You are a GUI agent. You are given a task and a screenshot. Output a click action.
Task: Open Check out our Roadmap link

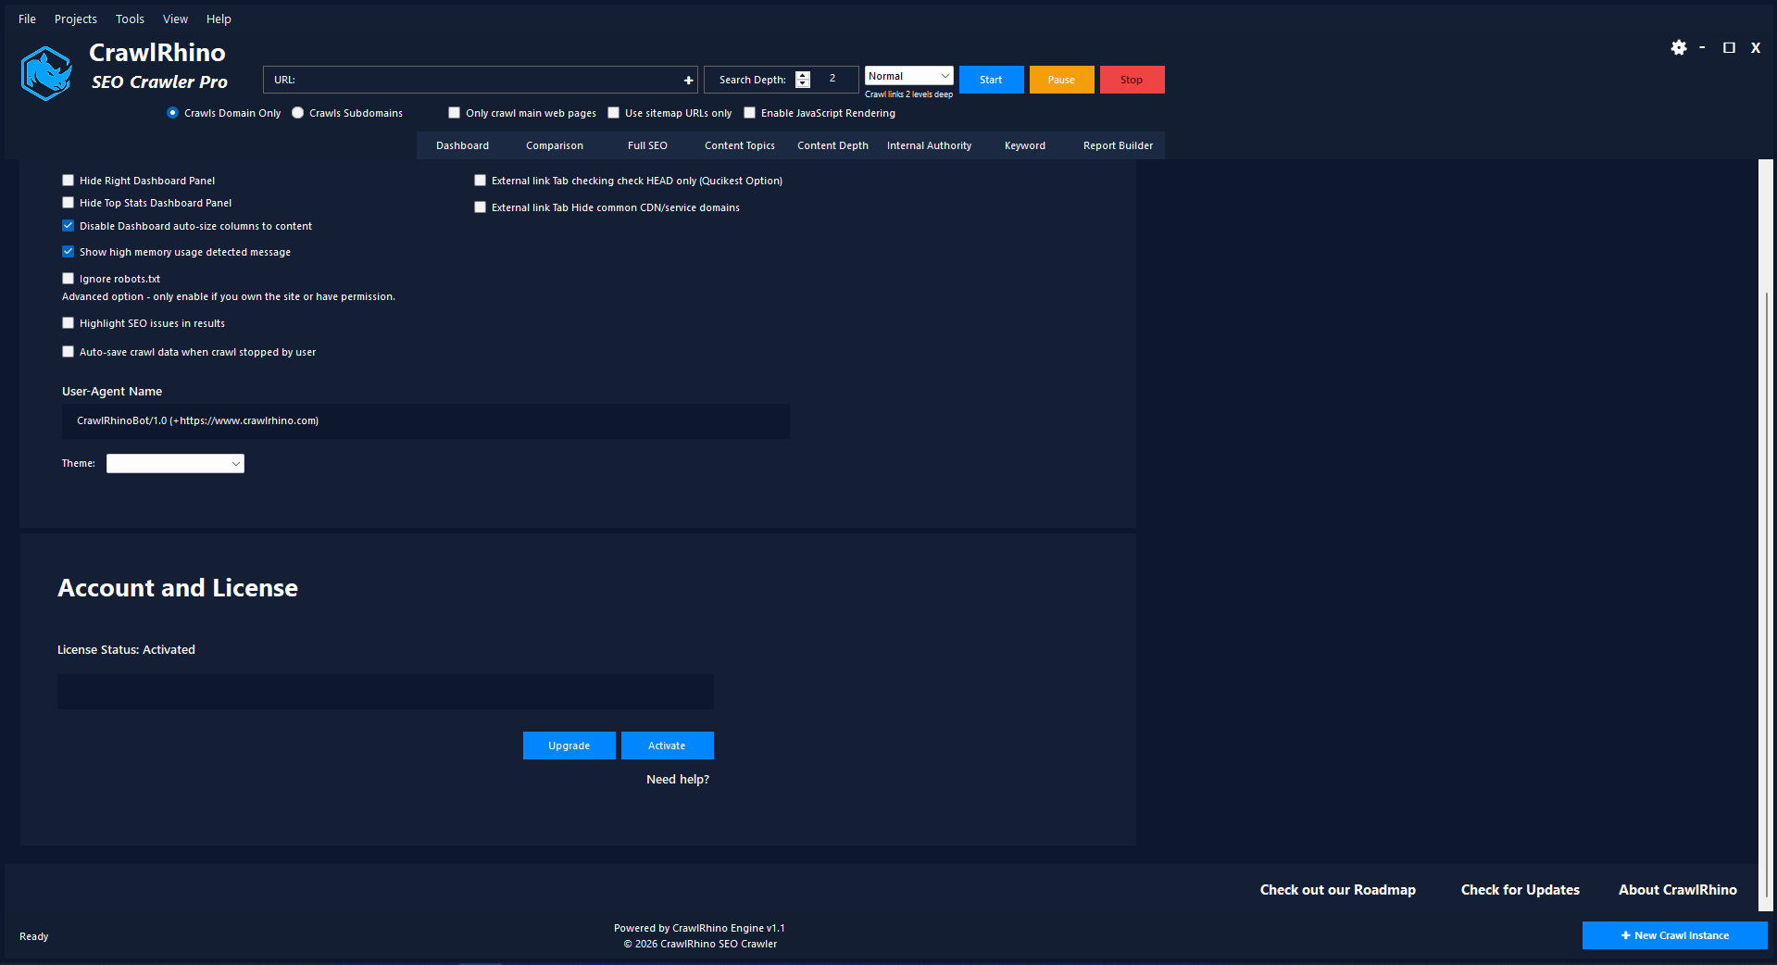click(1337, 890)
